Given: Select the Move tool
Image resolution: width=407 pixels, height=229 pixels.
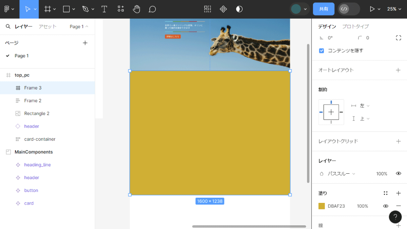Looking at the screenshot, I should [28, 9].
